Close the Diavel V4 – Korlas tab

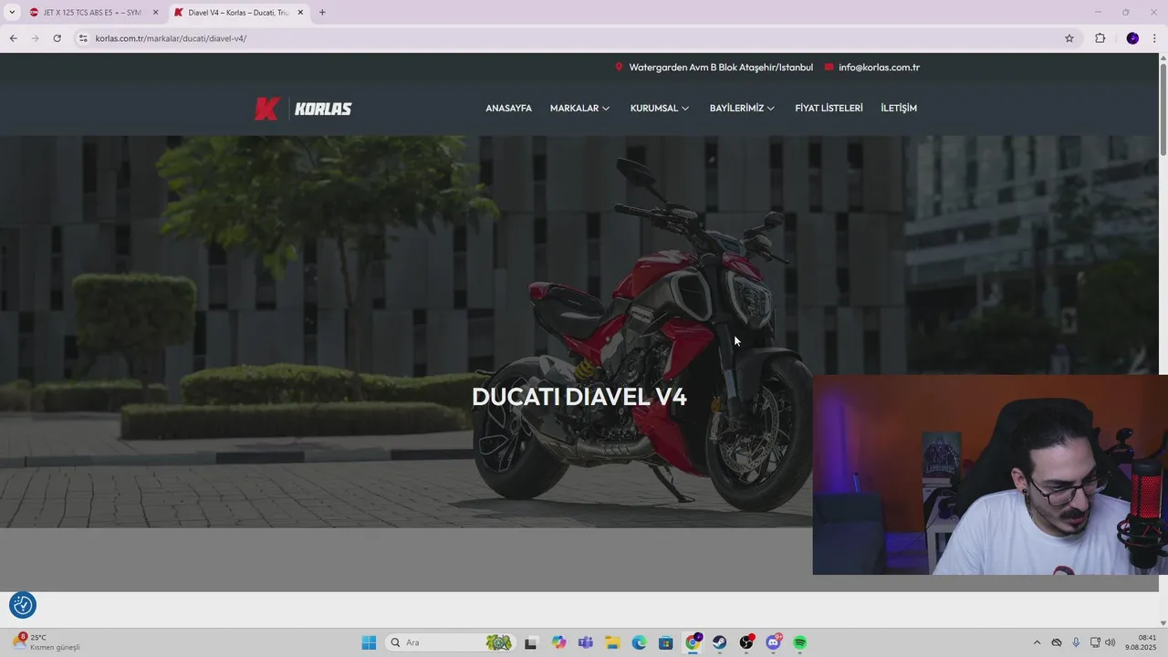(300, 13)
